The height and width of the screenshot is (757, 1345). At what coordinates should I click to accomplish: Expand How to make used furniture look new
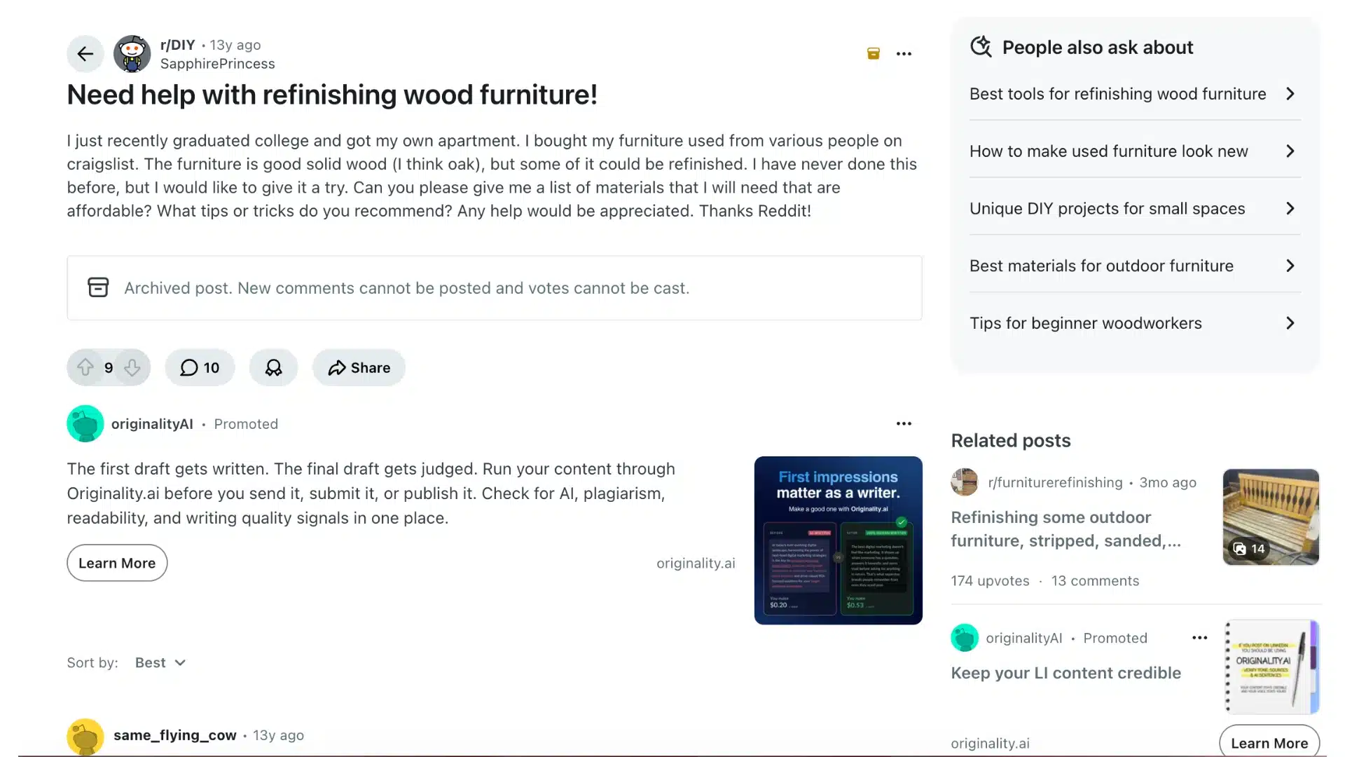point(1135,151)
